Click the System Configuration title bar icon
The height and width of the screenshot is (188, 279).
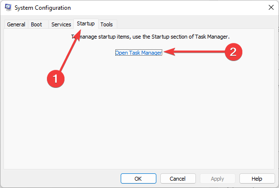pyautogui.click(x=8, y=7)
